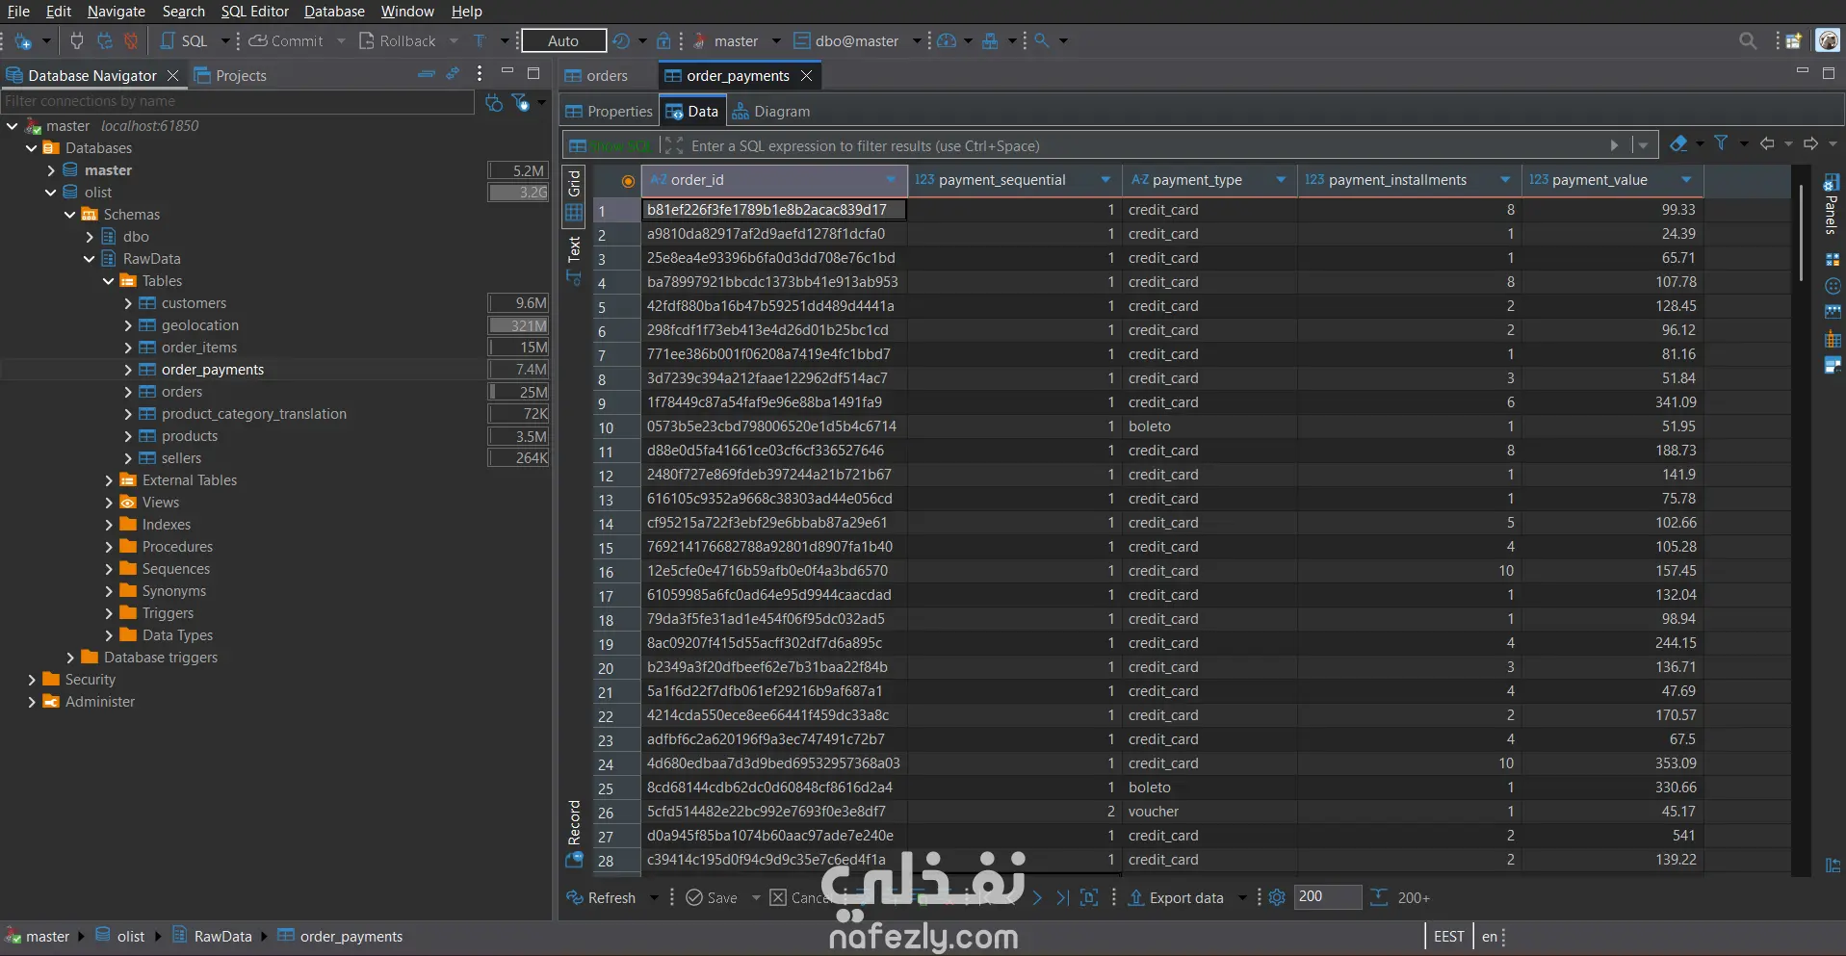Open the Diagram subtab
The height and width of the screenshot is (956, 1846).
click(771, 112)
